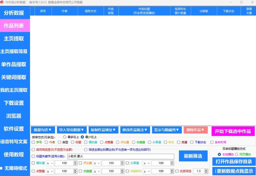Screen dimensions: 256x176
Task: Click 打开作品保存目录 button
Action: (234, 162)
